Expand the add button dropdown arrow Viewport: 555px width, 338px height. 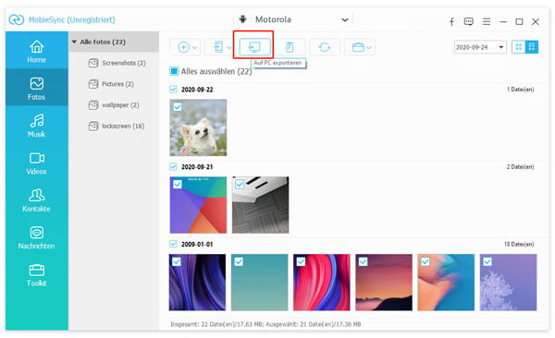(194, 47)
